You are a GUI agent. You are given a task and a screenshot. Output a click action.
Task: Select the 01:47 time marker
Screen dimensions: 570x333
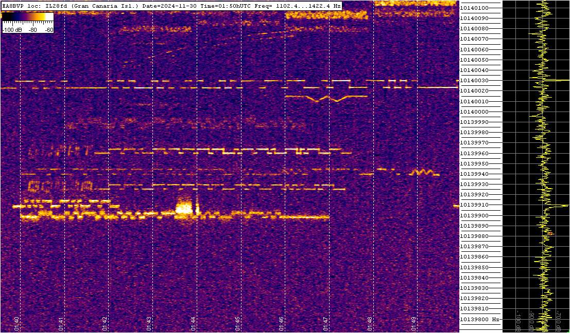(325, 324)
